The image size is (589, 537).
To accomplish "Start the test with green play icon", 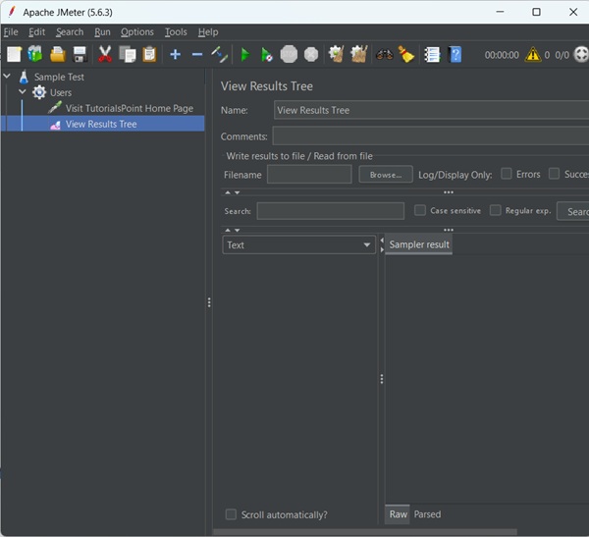I will [x=245, y=55].
